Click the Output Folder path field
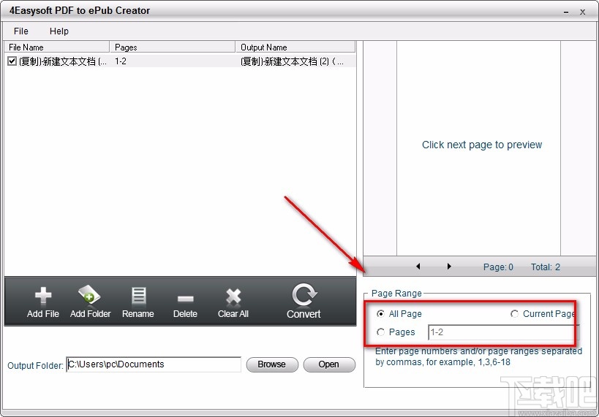599x417 pixels. pos(154,364)
